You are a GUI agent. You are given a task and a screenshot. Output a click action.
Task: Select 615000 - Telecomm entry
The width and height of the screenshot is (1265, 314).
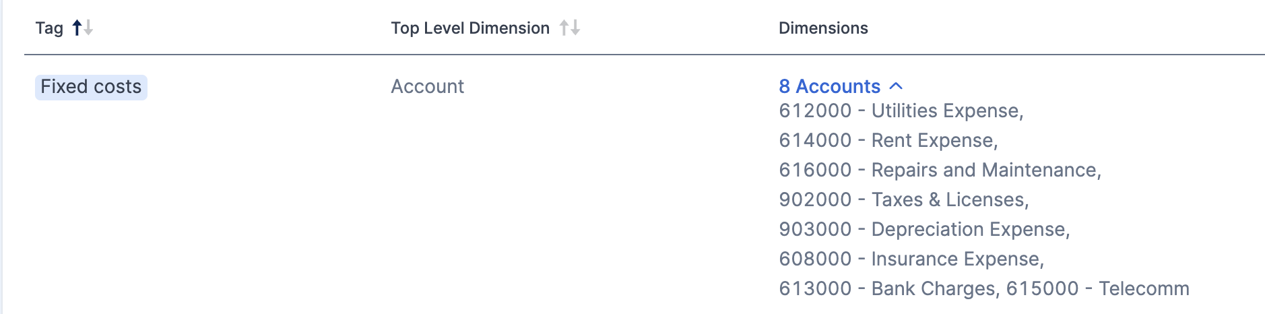pos(1098,288)
